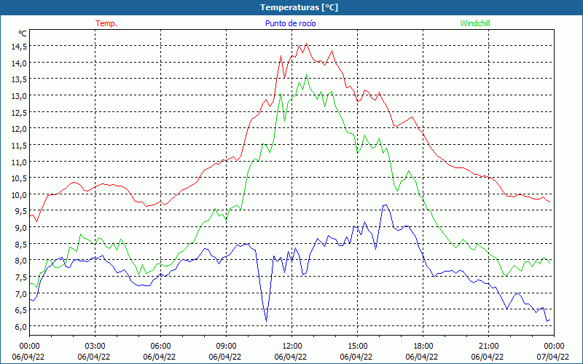Click the '13,0' y-axis value
Image resolution: width=583 pixels, height=364 pixels.
[x=20, y=96]
